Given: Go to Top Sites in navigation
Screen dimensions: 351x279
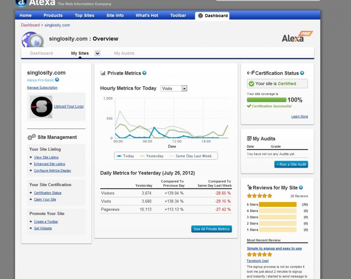Looking at the screenshot, I should (x=85, y=15).
